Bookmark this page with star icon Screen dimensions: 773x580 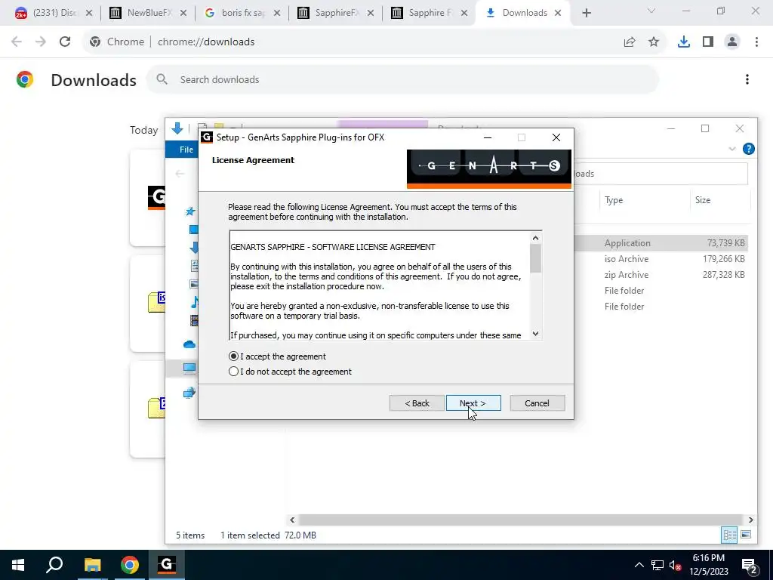click(654, 42)
